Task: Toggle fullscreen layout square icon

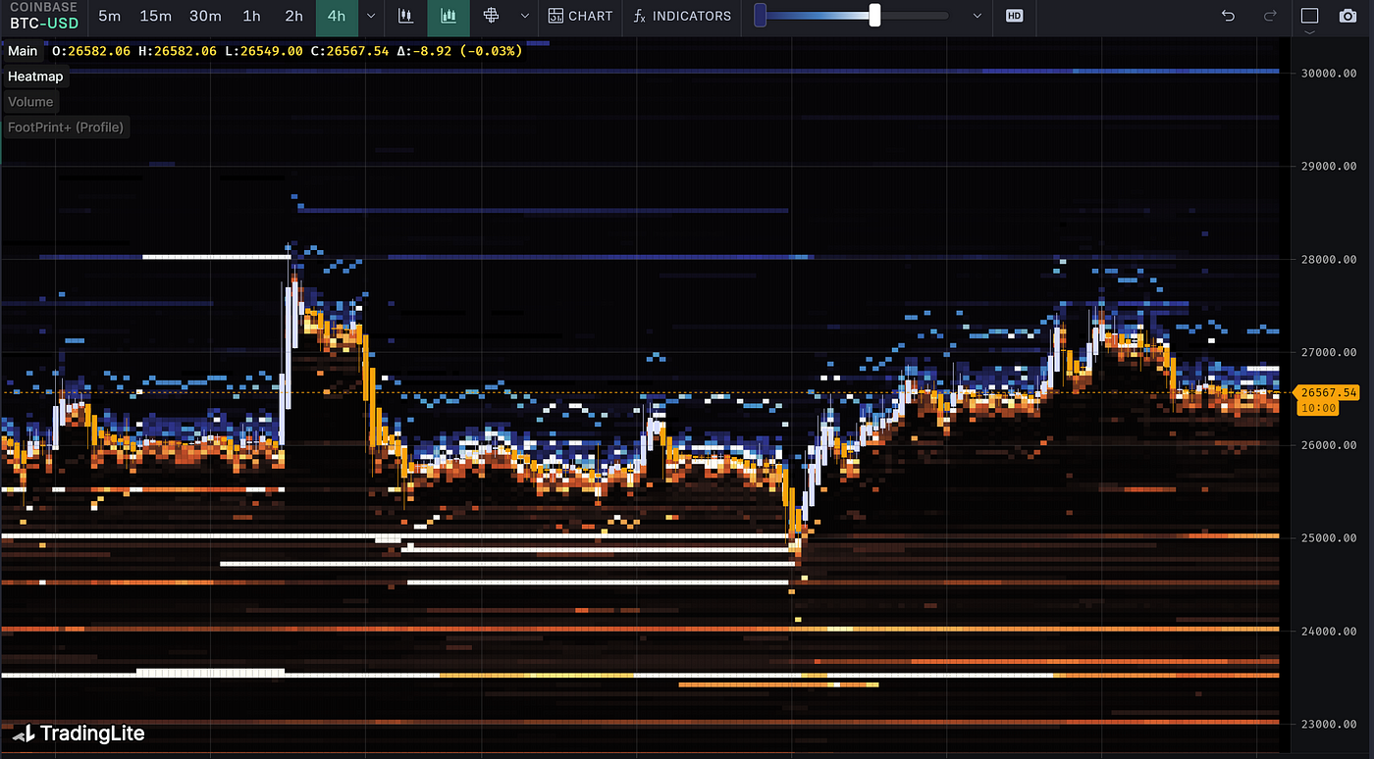Action: point(1309,16)
